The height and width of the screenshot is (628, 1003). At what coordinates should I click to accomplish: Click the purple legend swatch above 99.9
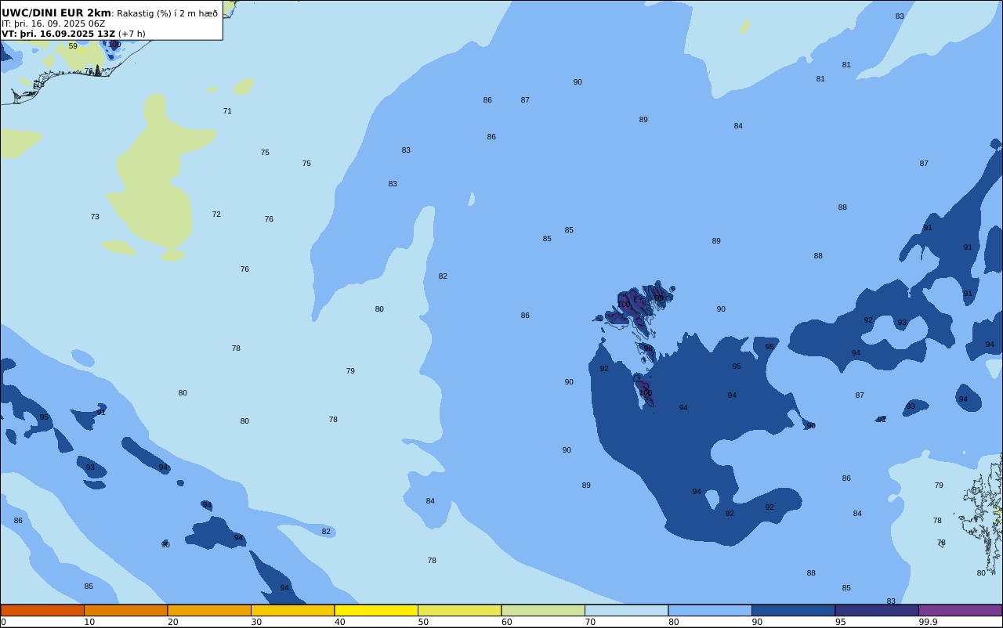(x=960, y=610)
